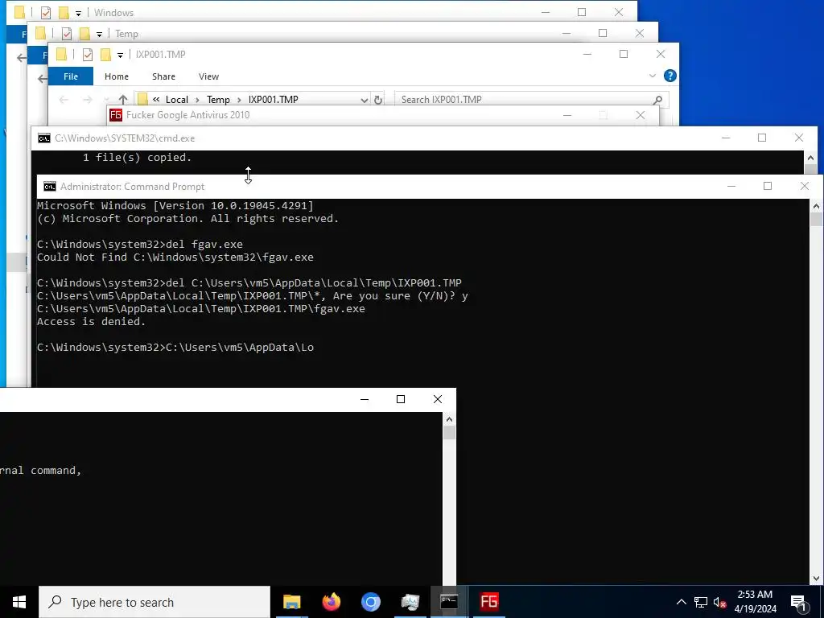This screenshot has height=618, width=824.
Task: Close the Fucker Google Antivirus 2010 window
Action: tap(640, 115)
